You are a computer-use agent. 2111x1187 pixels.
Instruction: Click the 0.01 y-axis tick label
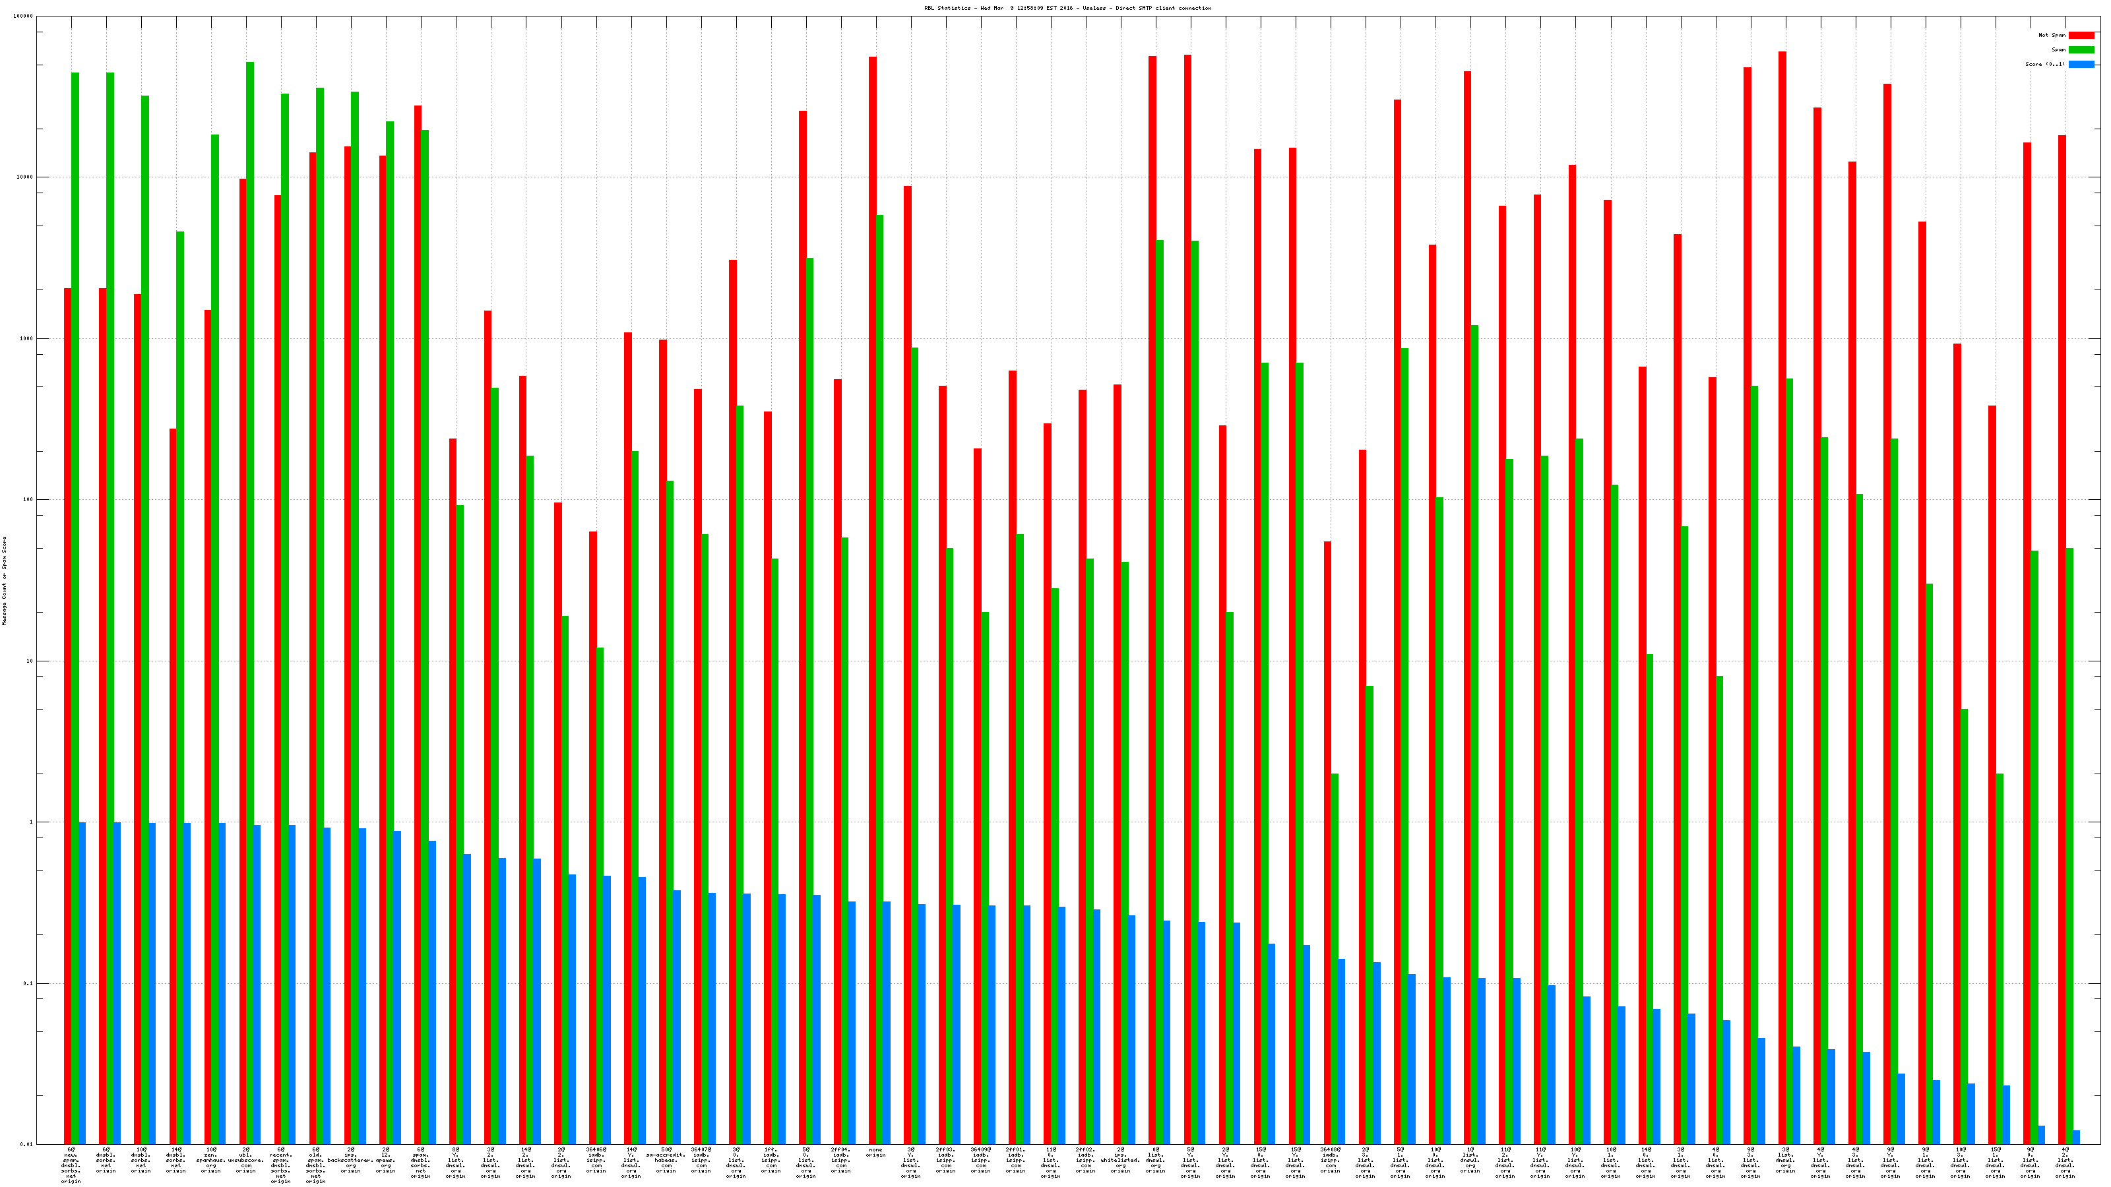[x=27, y=1144]
